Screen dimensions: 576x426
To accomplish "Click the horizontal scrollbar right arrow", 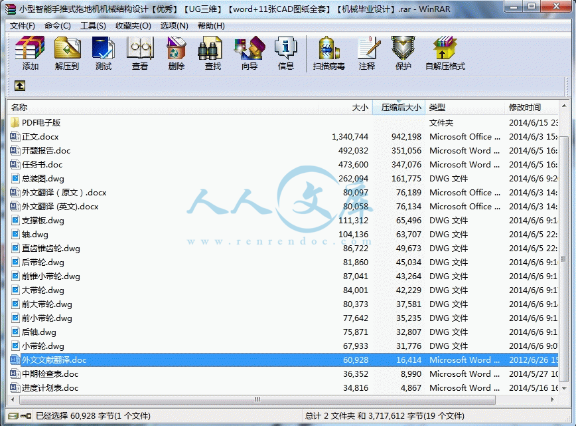I will (x=553, y=399).
